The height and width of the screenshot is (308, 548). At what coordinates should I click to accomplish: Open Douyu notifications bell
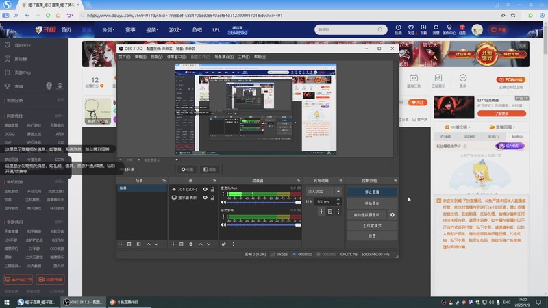(436, 29)
